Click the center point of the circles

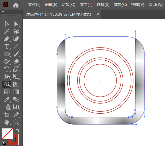[x=100, y=81]
